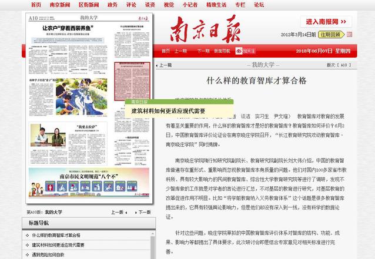Click 第A10版:我的大学 label
Image resolution: width=375 pixels, height=259 pixels.
pyautogui.click(x=45, y=212)
